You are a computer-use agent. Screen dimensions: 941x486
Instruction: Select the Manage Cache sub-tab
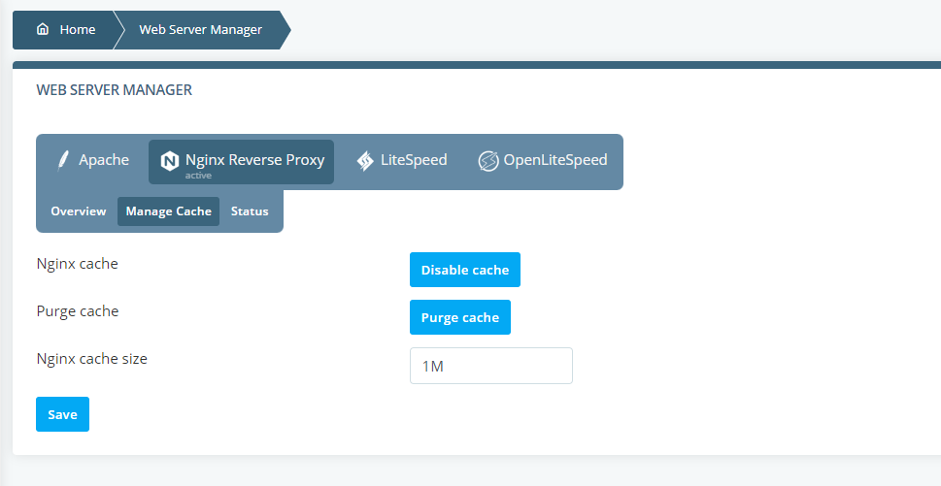169,211
